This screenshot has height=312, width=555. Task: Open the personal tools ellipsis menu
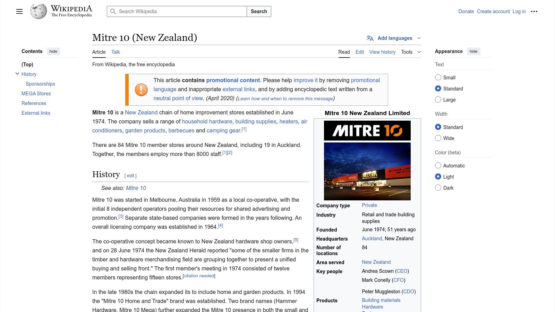pyautogui.click(x=534, y=11)
